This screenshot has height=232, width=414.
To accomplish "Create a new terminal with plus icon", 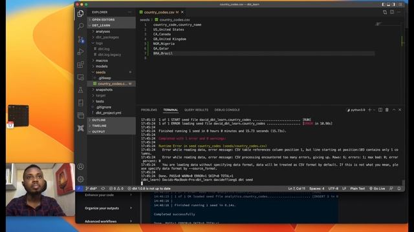I will point(369,110).
